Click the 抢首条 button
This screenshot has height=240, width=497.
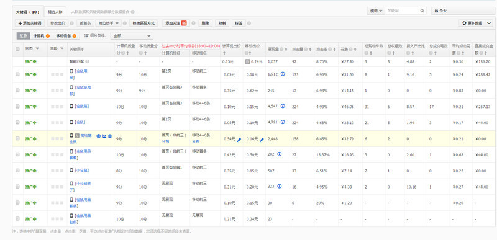click(85, 23)
